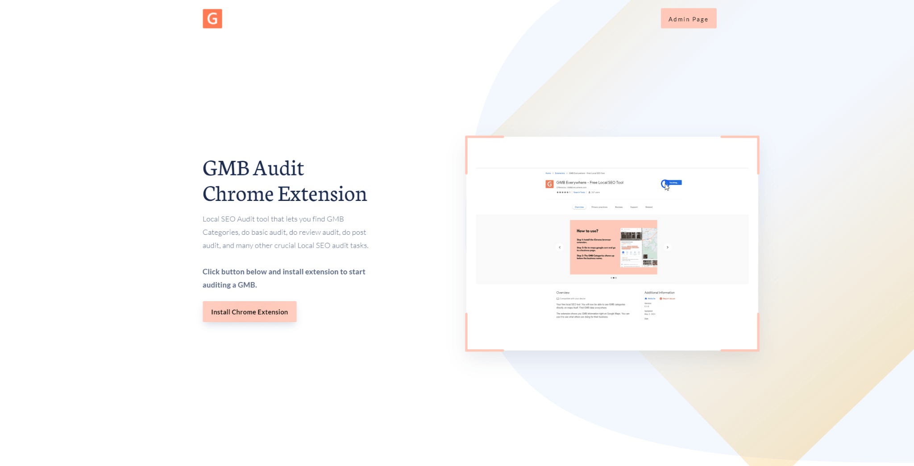Click the blue Checking button in preview

click(x=674, y=183)
